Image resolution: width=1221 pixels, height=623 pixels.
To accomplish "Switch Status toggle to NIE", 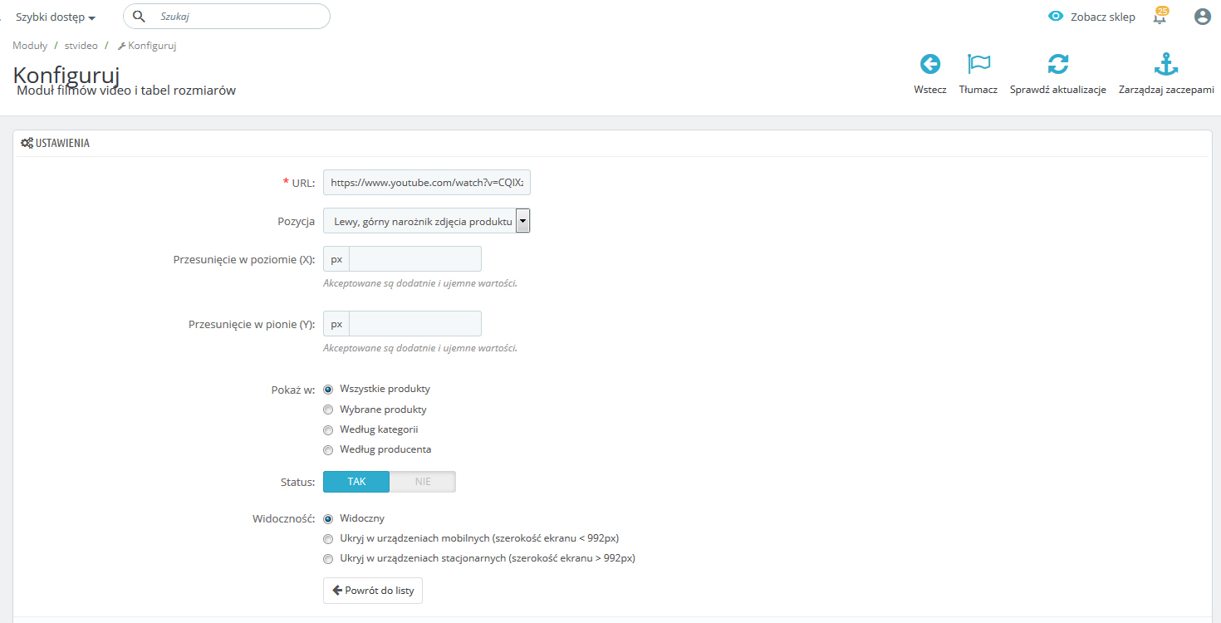I will coord(423,482).
